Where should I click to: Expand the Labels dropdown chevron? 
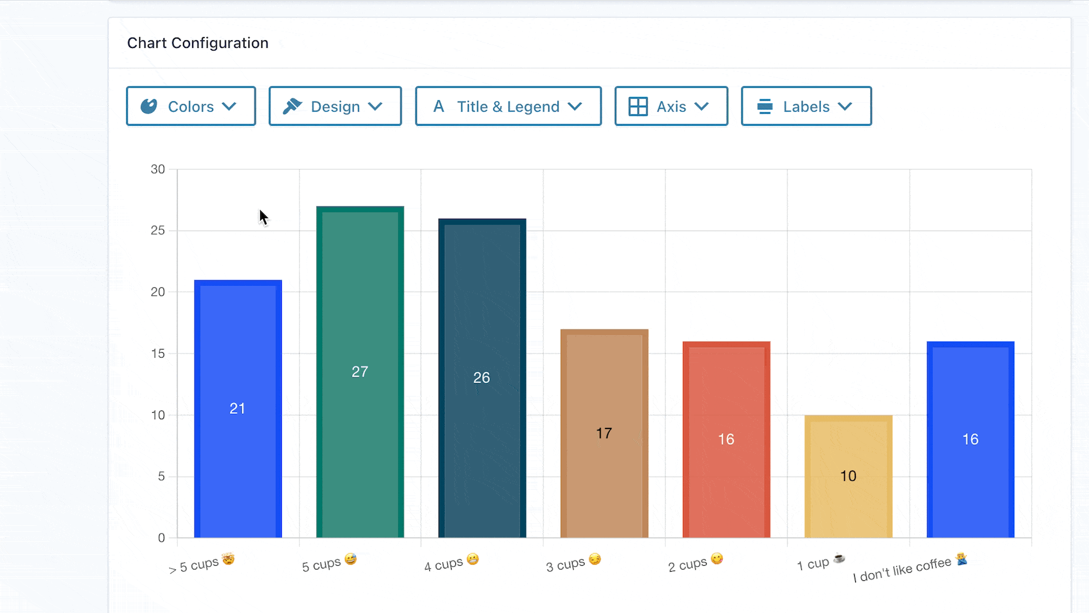pos(845,106)
